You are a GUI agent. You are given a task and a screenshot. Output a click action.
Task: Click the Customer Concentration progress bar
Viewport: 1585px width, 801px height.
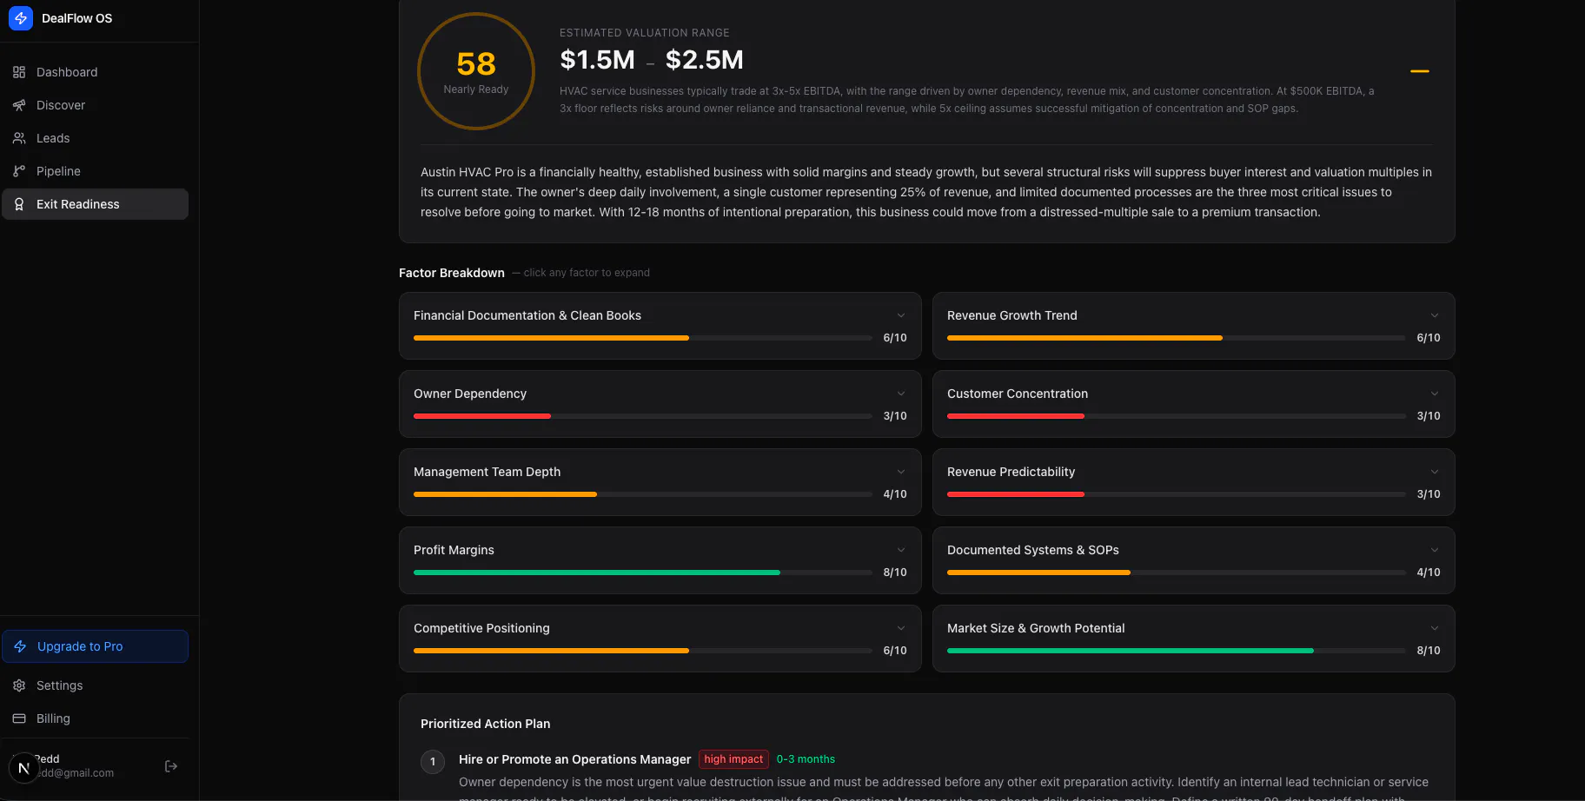pos(1177,416)
